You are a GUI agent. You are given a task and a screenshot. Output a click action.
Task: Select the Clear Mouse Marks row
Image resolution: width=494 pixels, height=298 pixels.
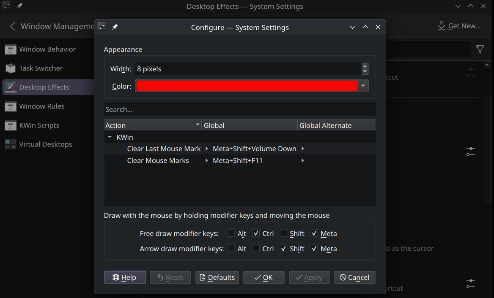click(158, 160)
